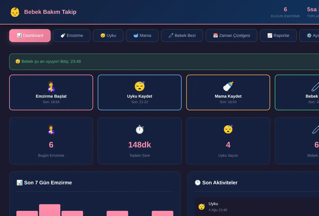Screen dimensions: 319x216
Task: Click the '4 Ağu 23:48' timestamp
Action: point(218,210)
